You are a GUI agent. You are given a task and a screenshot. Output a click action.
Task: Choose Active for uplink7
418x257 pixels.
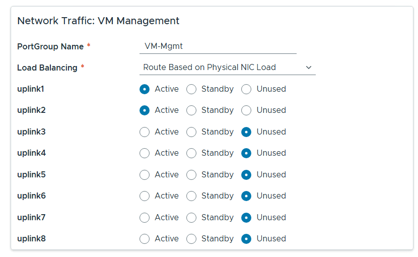[145, 218]
